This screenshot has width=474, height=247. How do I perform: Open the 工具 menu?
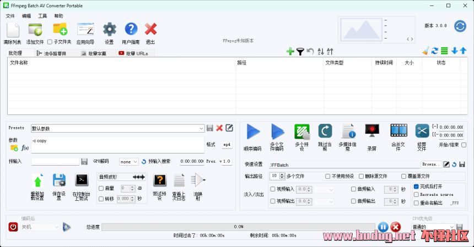click(x=42, y=16)
